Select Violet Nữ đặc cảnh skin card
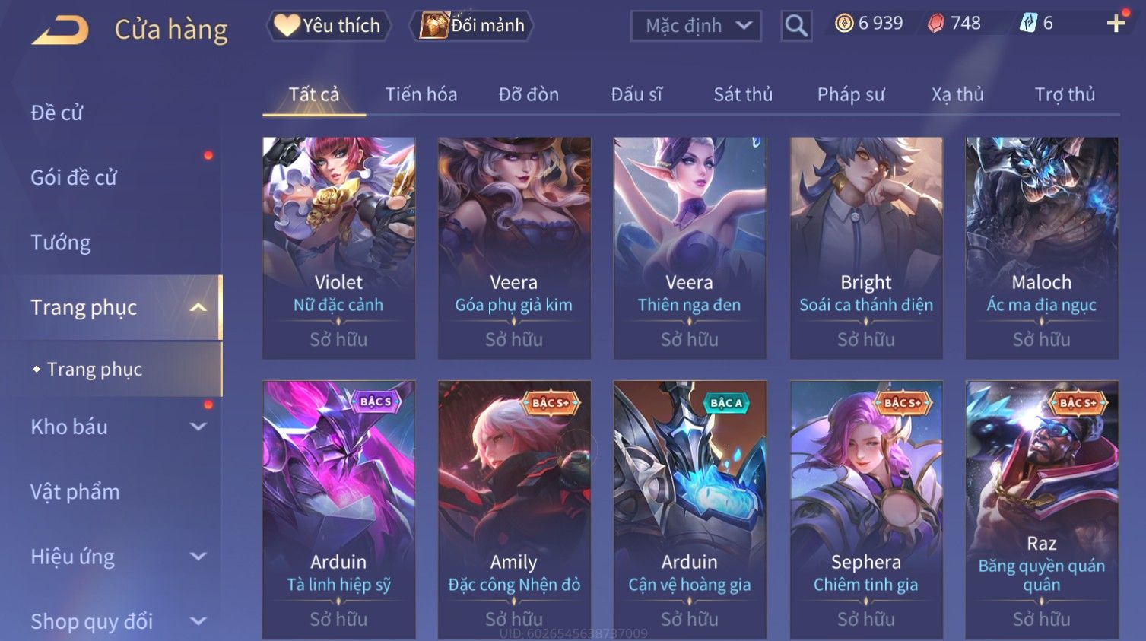This screenshot has height=641, width=1146. point(338,248)
